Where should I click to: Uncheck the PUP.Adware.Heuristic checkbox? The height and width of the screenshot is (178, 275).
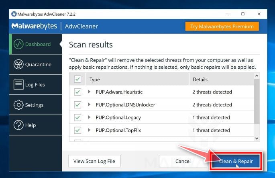[x=77, y=92]
